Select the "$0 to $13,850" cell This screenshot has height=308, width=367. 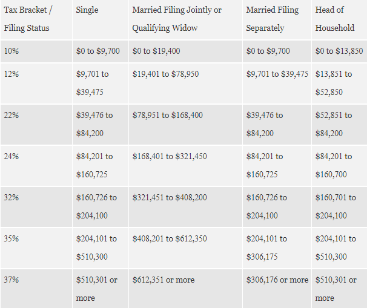tap(339, 51)
